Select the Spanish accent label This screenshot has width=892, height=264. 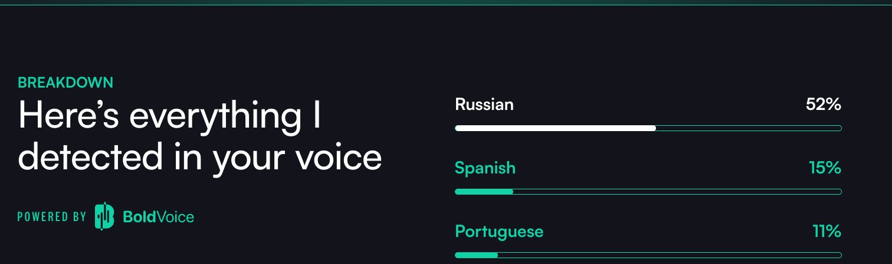point(485,168)
